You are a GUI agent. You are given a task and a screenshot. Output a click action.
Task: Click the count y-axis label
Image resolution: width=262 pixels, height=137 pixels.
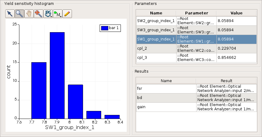coord(9,72)
